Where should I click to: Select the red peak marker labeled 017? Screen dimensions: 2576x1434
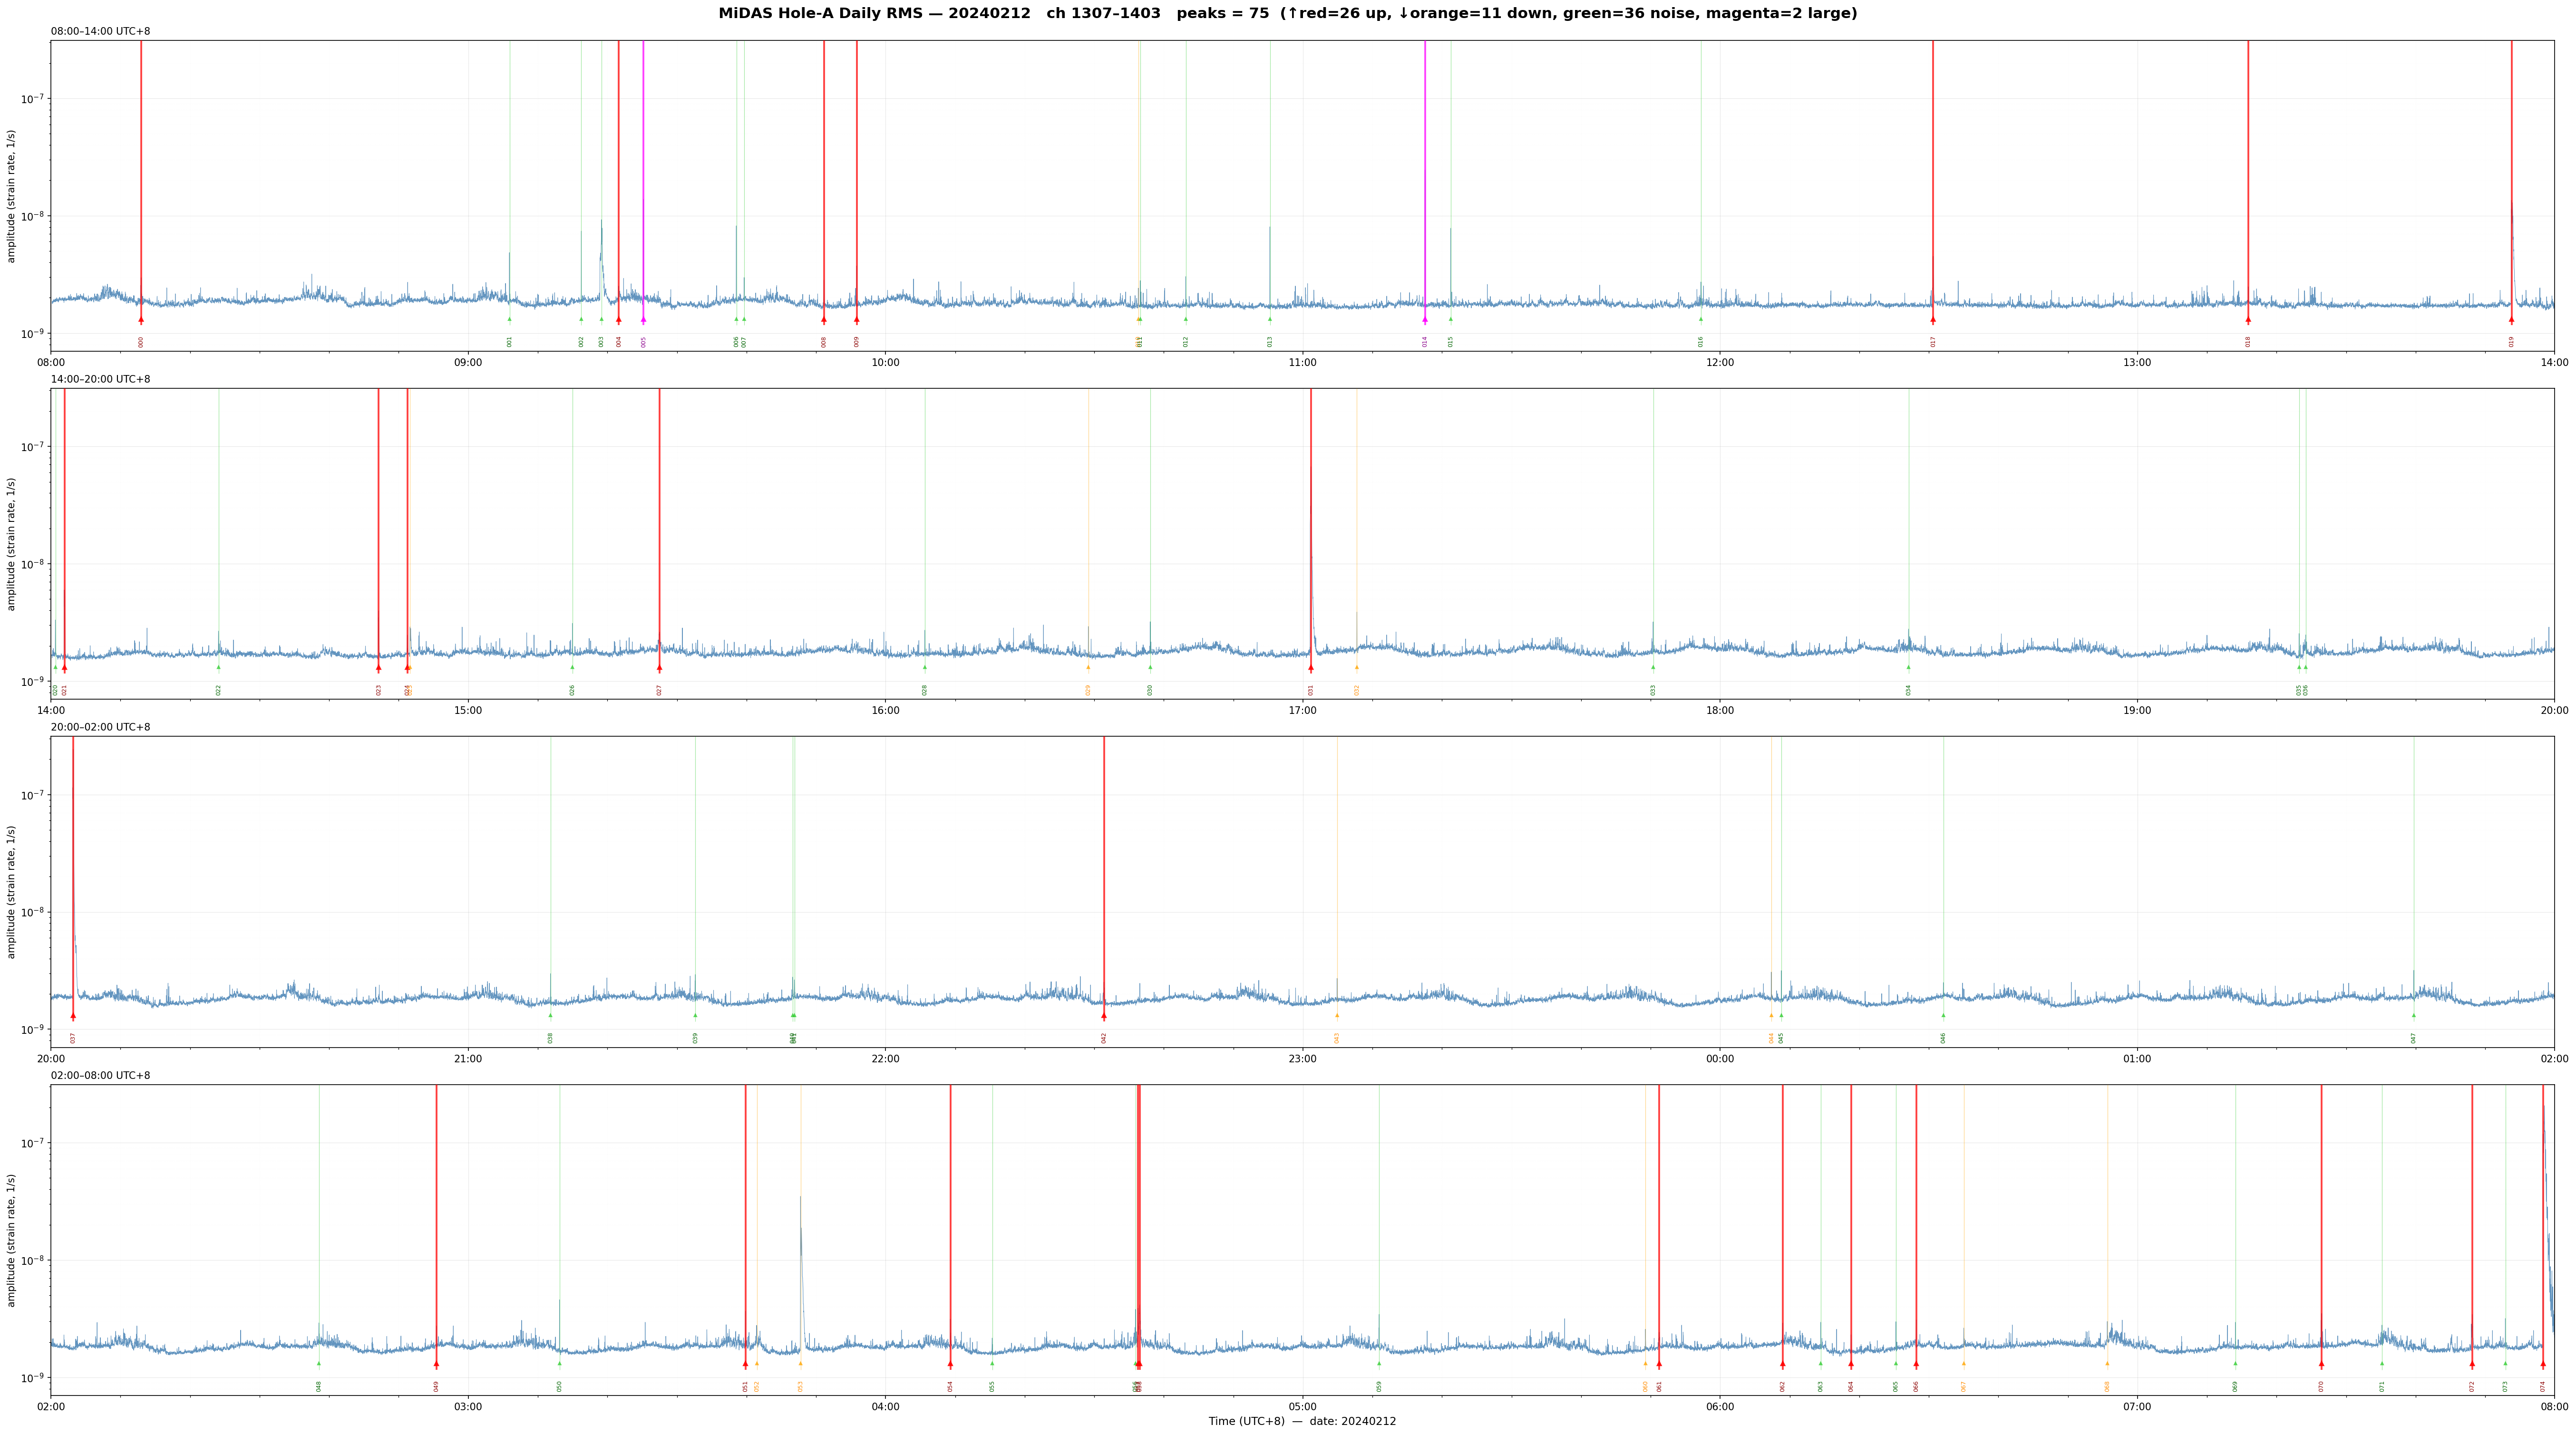1933,320
